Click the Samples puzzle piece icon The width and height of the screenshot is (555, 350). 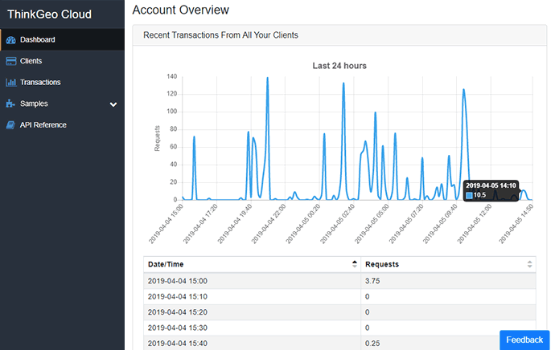(x=10, y=104)
